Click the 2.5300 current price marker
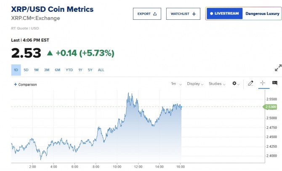 pos(271,107)
